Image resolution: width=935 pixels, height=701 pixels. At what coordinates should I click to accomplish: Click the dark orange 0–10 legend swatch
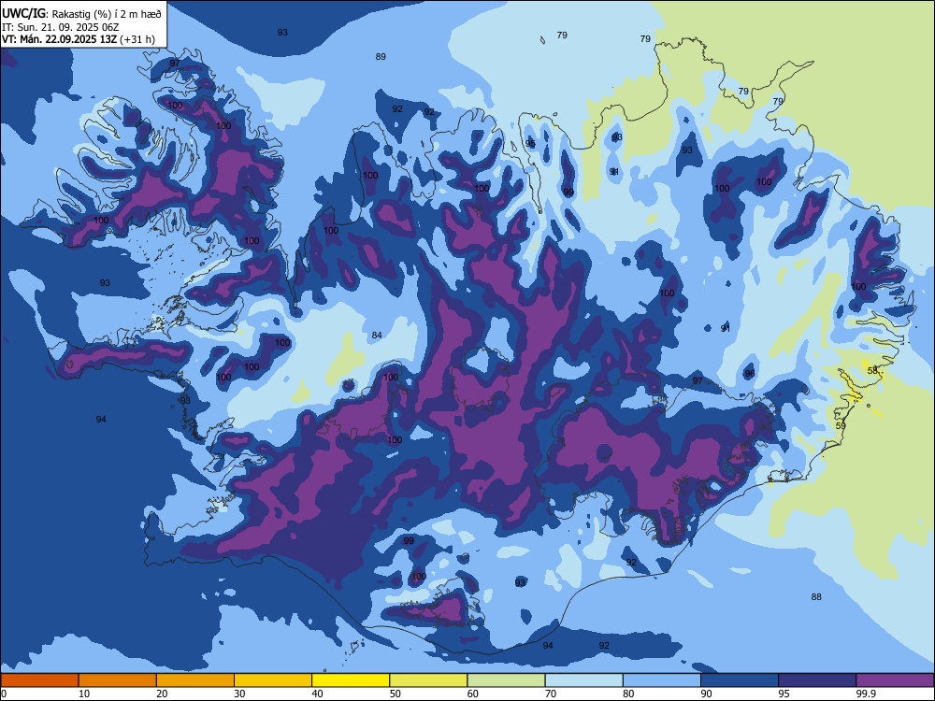(x=39, y=680)
